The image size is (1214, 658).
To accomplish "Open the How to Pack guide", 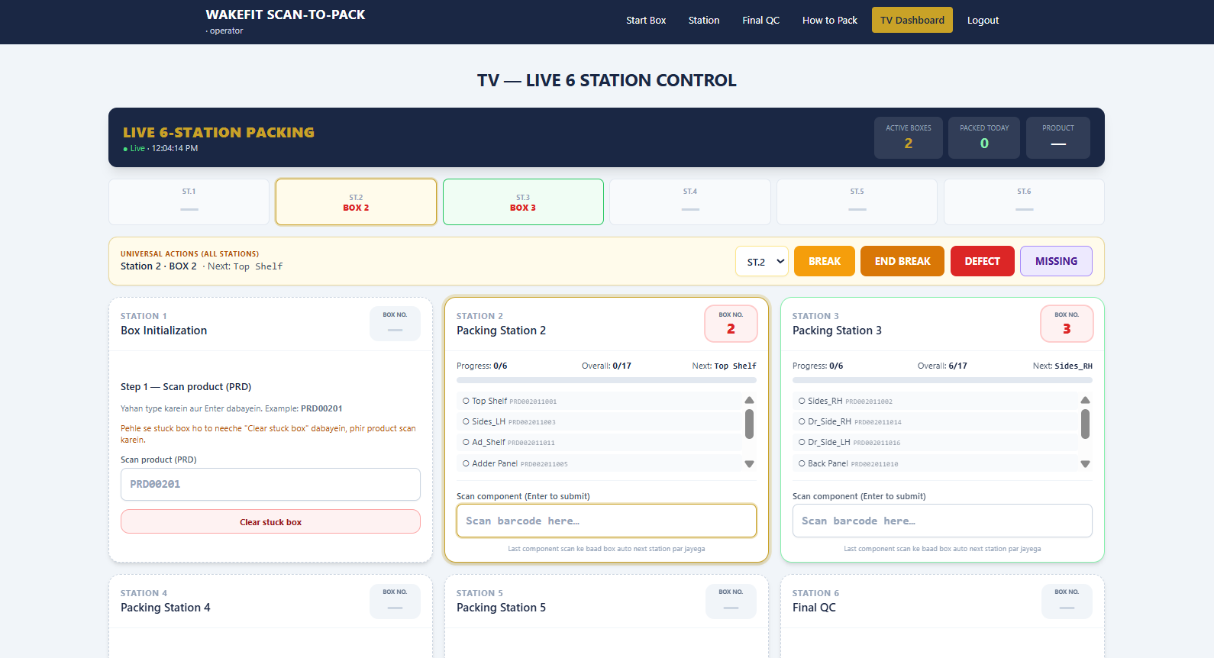I will 830,21.
